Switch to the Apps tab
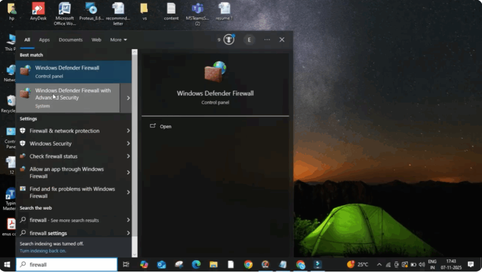The width and height of the screenshot is (482, 272). 44,40
